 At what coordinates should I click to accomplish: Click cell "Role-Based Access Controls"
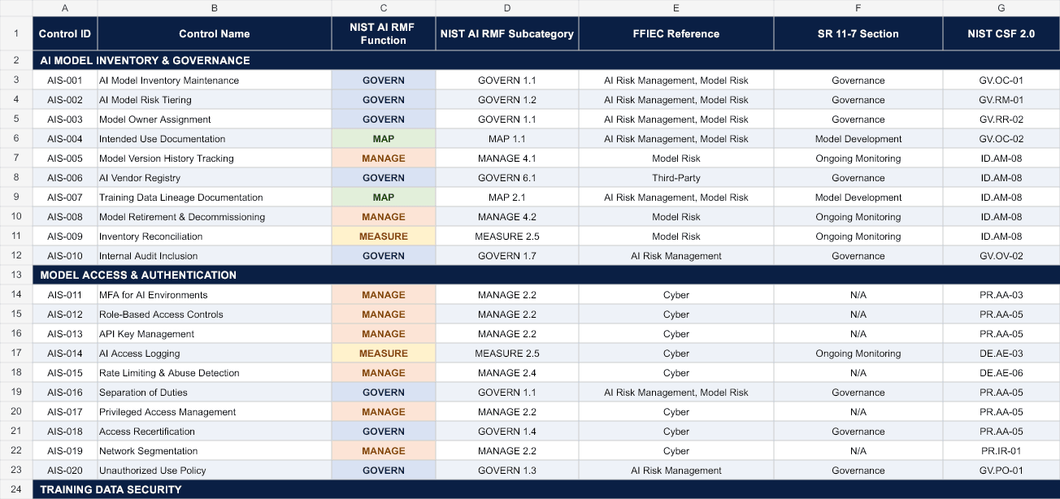[215, 314]
